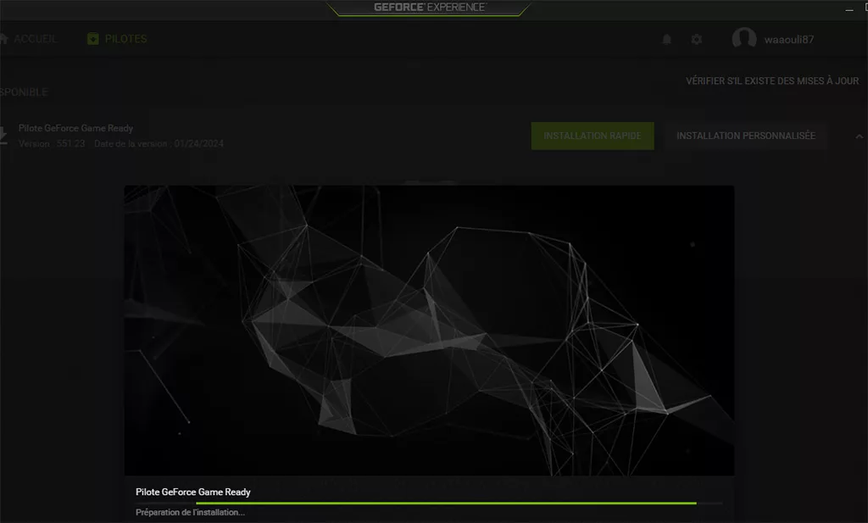The height and width of the screenshot is (523, 868).
Task: Collapse the driver details chevron
Action: tap(860, 136)
